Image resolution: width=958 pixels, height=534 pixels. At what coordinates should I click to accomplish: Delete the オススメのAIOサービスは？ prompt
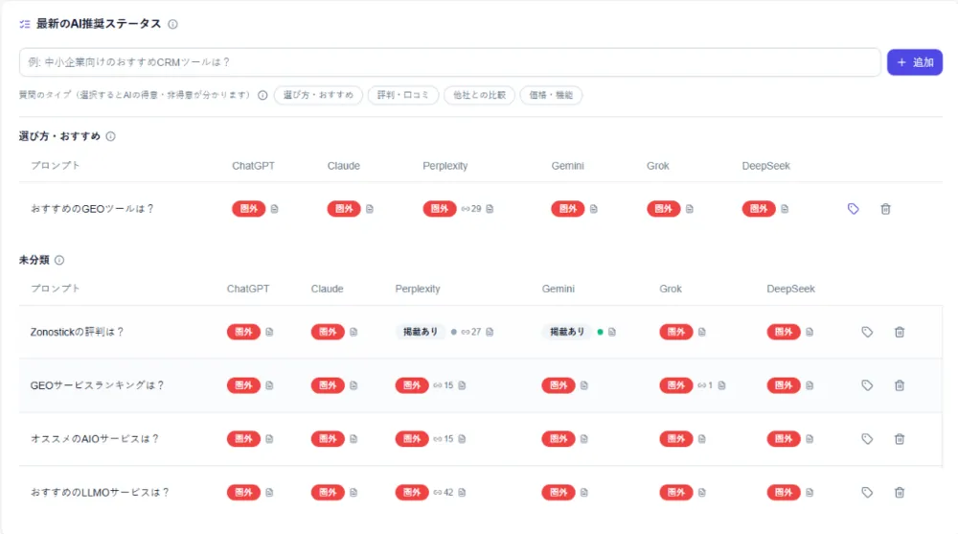(x=900, y=438)
